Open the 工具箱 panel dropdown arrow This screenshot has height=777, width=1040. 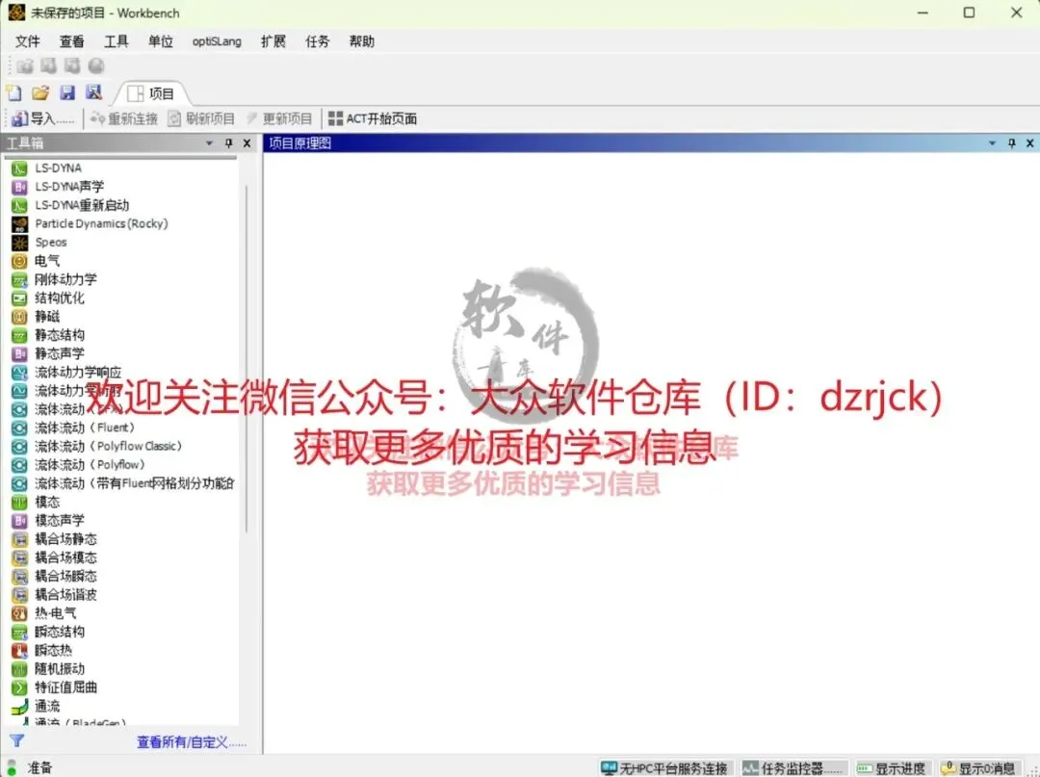pos(210,143)
